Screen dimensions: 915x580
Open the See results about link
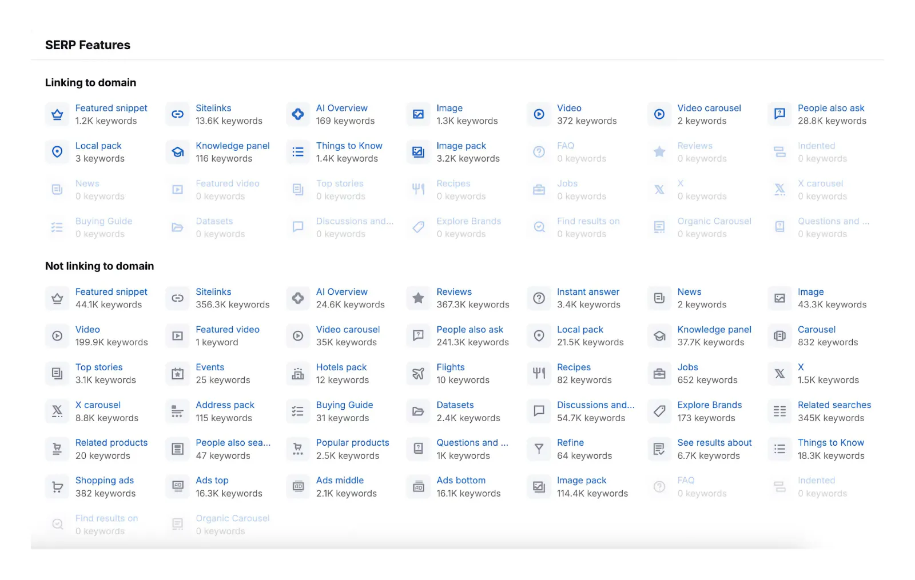714,443
